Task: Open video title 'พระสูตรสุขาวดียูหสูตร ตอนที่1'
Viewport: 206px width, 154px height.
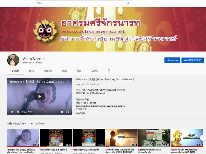Action: pyautogui.click(x=86, y=150)
